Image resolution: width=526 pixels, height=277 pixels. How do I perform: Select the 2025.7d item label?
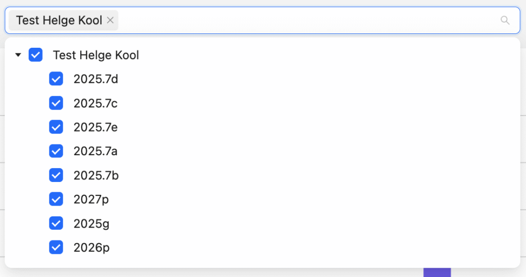coord(96,79)
